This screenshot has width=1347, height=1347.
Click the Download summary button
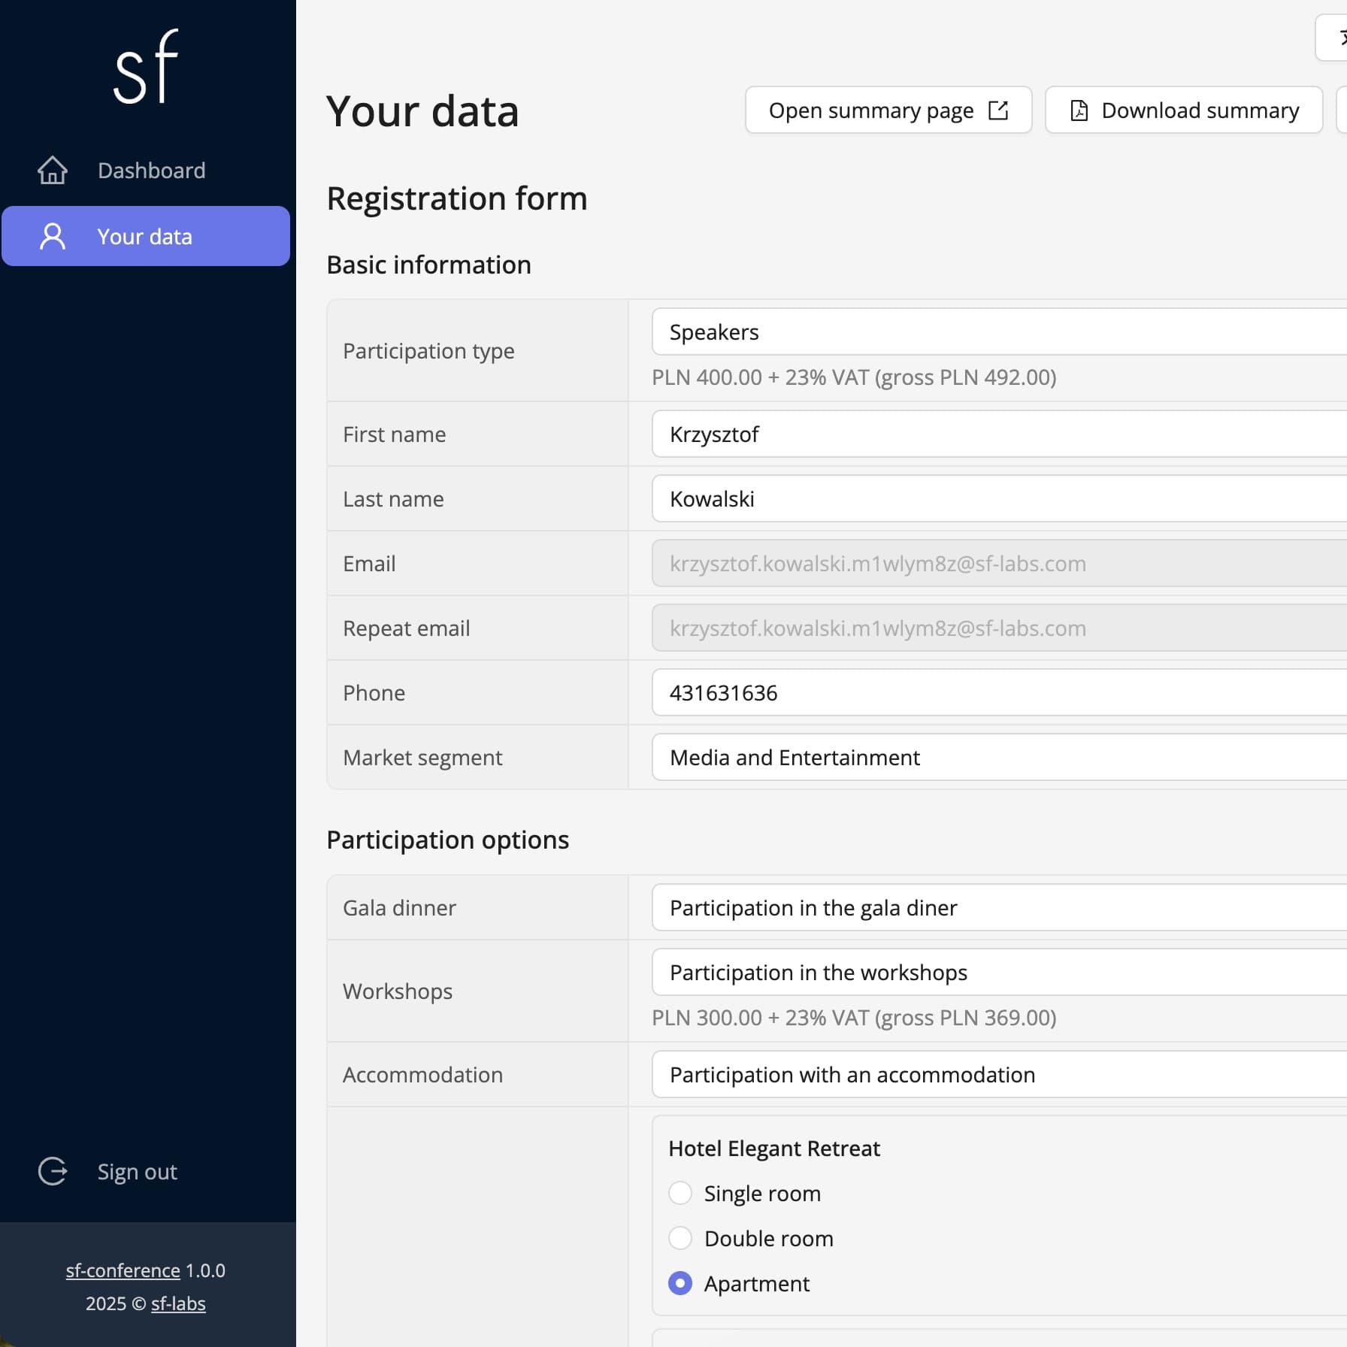click(x=1183, y=110)
